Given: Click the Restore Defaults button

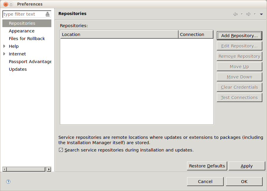Looking at the screenshot, I should [x=207, y=166].
